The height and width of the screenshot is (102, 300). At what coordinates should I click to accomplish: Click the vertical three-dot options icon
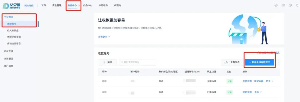[x=278, y=62]
